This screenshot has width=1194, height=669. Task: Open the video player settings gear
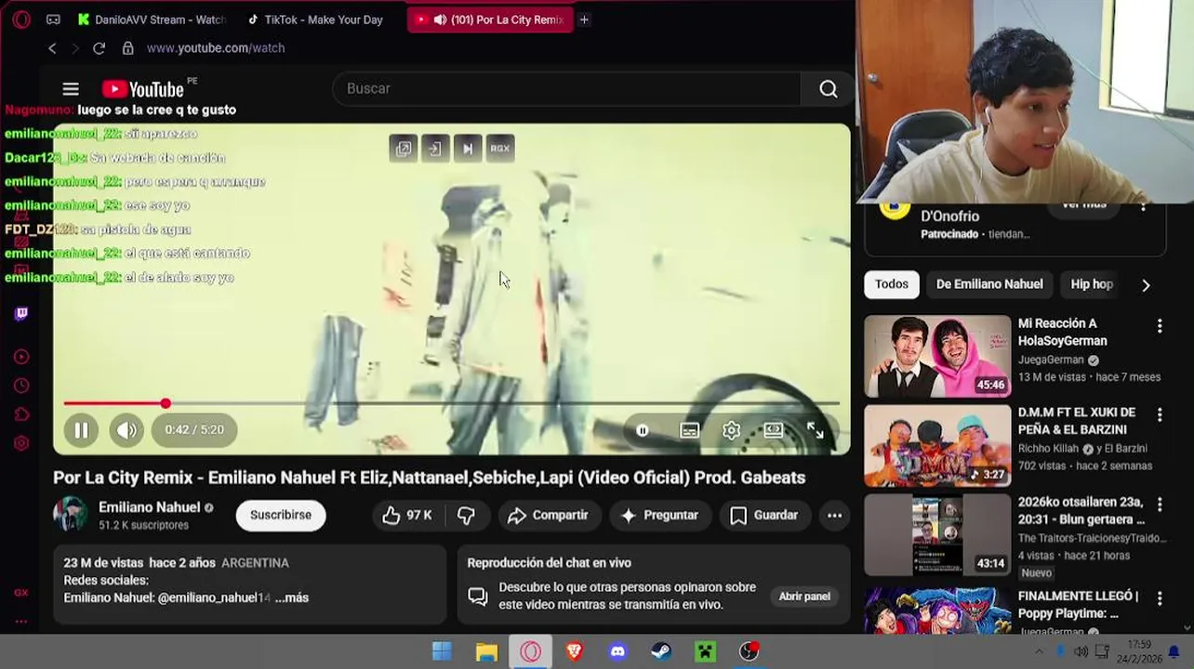tap(731, 430)
